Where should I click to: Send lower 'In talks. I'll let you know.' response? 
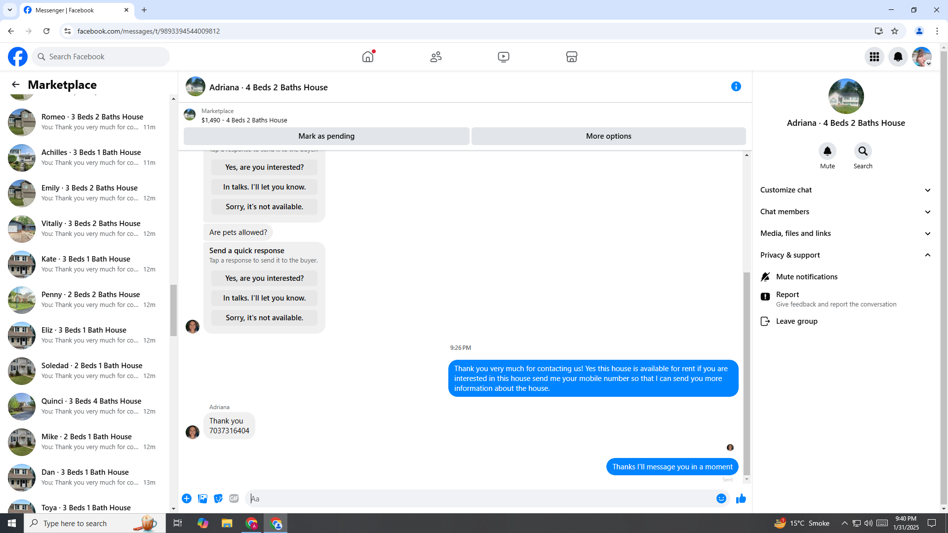point(264,298)
